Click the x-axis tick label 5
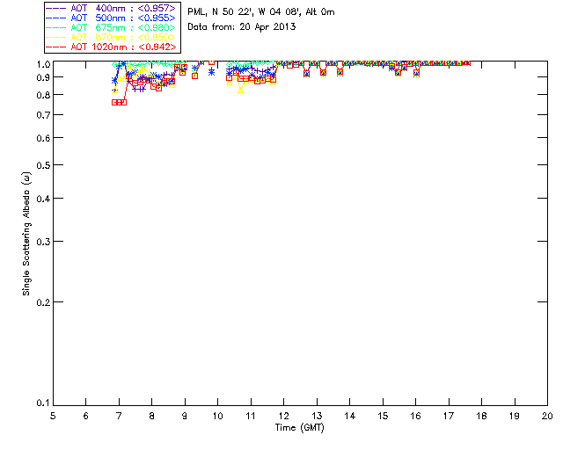This screenshot has height=450, width=563. coord(53,416)
